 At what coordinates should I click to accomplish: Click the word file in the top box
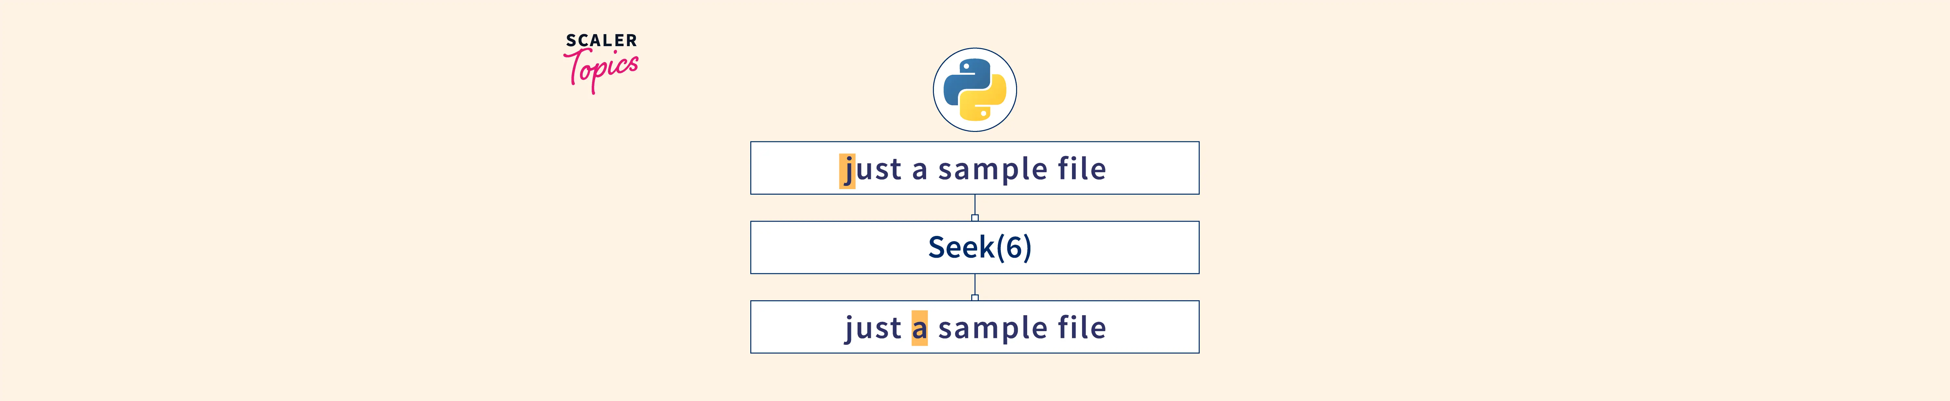[x=1081, y=169]
